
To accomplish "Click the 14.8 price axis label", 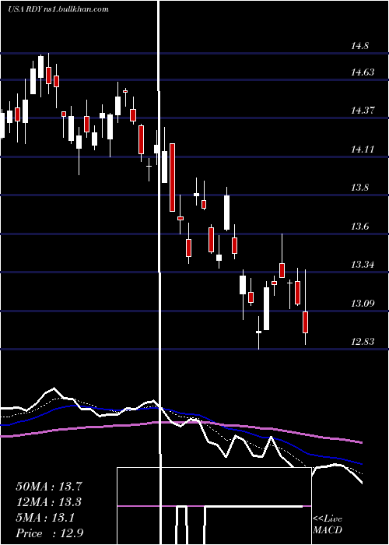I will point(359,46).
